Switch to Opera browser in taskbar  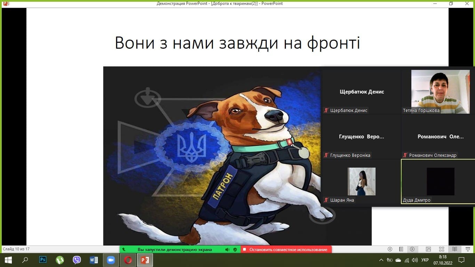[128, 260]
